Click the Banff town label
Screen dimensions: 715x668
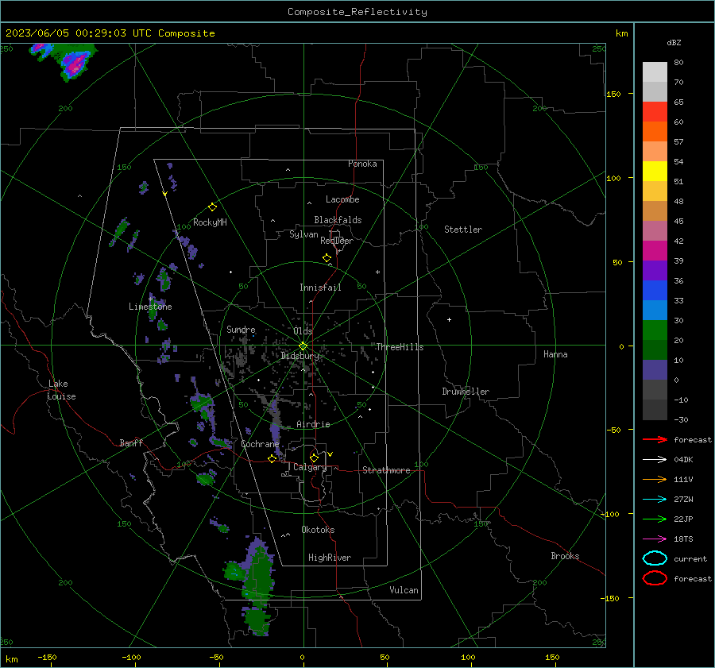pyautogui.click(x=131, y=442)
